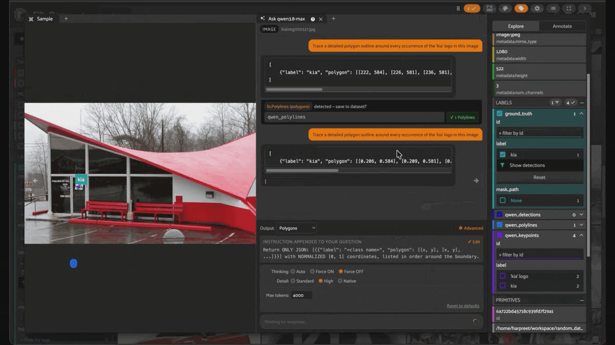Click the filter by id field under ground_truth
The image size is (615, 345).
coord(539,133)
